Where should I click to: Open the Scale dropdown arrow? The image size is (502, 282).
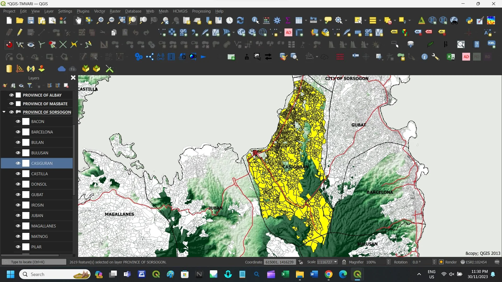pos(335,262)
